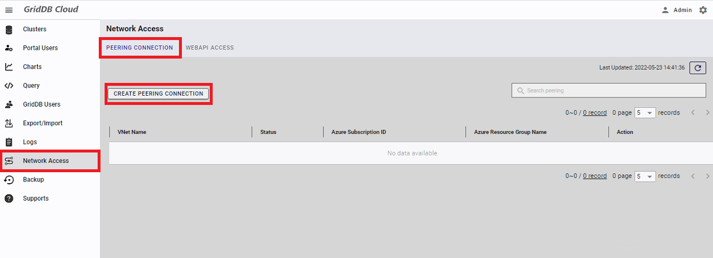Viewport: 713px width, 258px height.
Task: Open the Admin user menu
Action: click(677, 10)
